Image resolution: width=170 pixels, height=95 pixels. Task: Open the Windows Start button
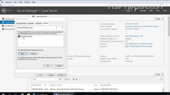(x=3, y=94)
